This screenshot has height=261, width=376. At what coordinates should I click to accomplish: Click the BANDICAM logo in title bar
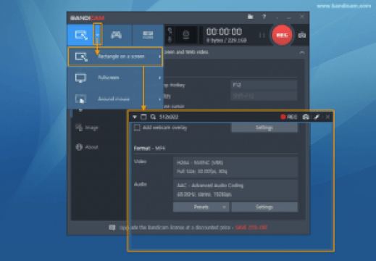coord(87,17)
